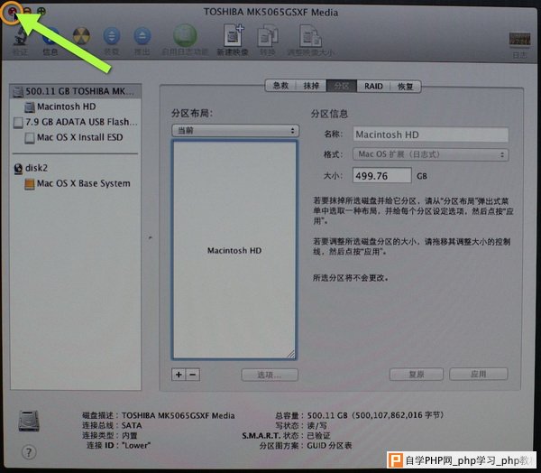Click the Apply (应用) button

(479, 374)
